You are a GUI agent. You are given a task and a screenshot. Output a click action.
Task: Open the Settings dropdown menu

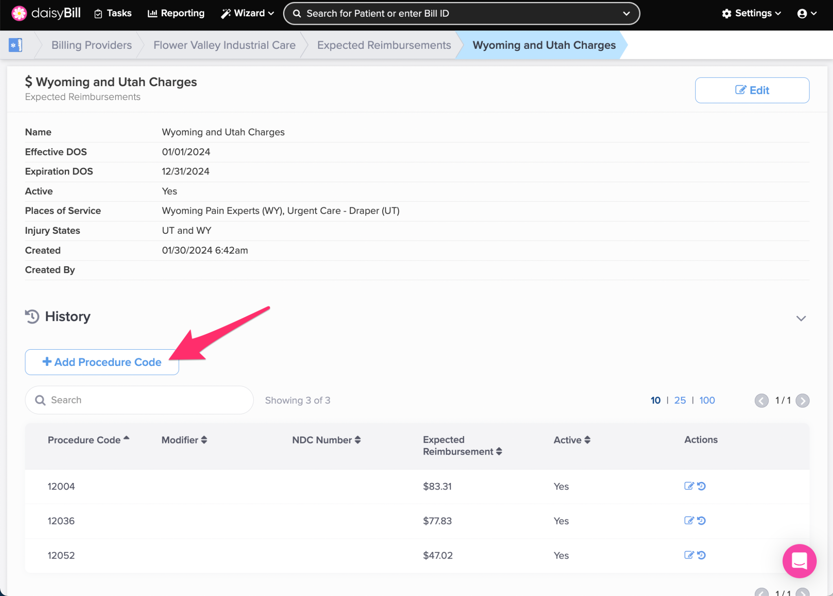pos(751,13)
